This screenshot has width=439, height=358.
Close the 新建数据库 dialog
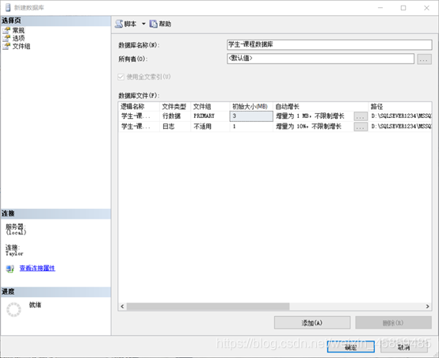426,8
